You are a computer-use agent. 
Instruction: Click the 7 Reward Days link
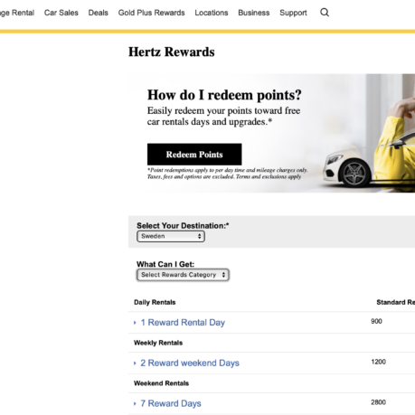171,403
